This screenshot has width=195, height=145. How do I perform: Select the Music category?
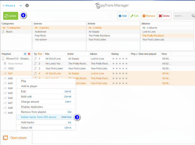[x=16, y=32]
